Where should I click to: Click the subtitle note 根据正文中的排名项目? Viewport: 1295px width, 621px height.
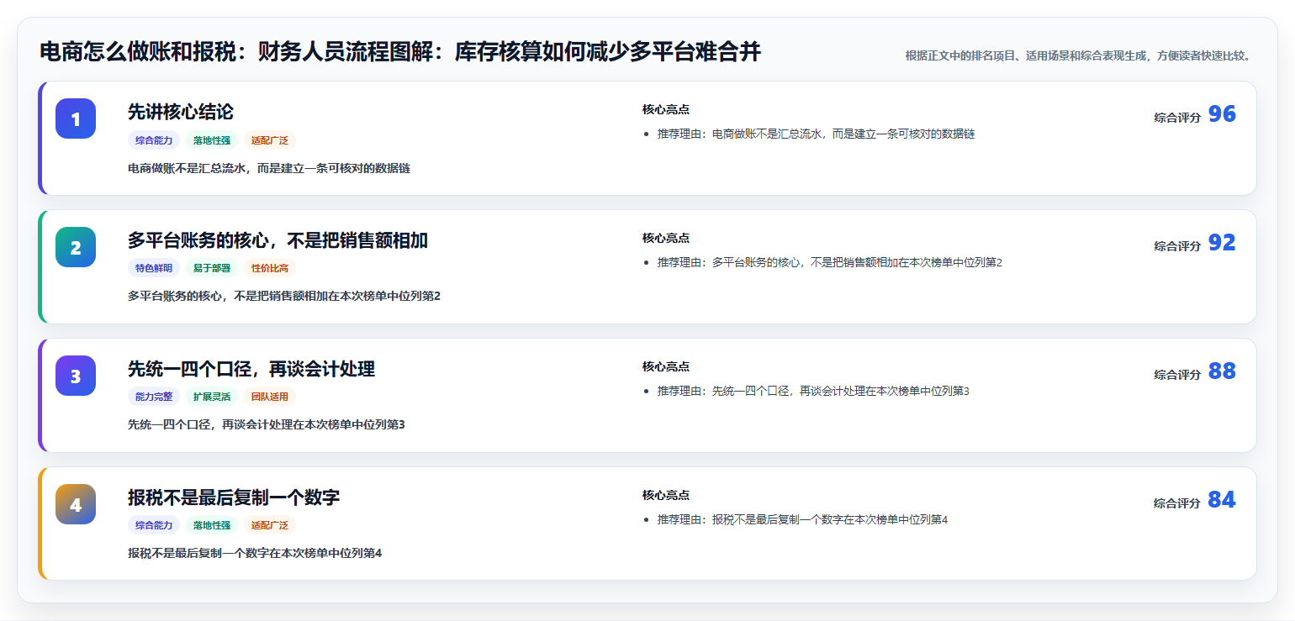click(1080, 56)
